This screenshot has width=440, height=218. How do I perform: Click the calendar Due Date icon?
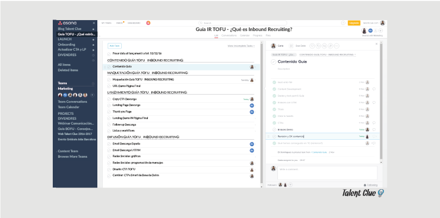[293, 46]
